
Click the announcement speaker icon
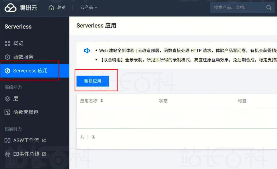click(87, 51)
